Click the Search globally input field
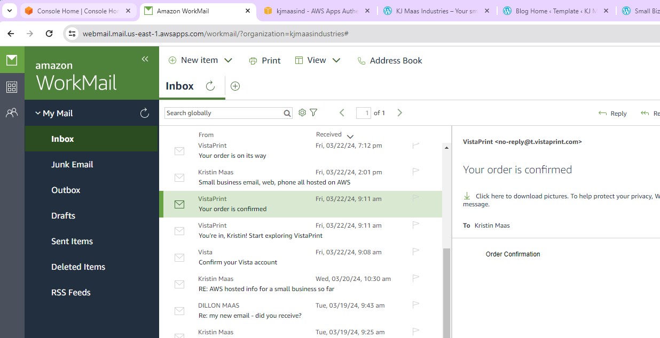The image size is (660, 338). [223, 113]
